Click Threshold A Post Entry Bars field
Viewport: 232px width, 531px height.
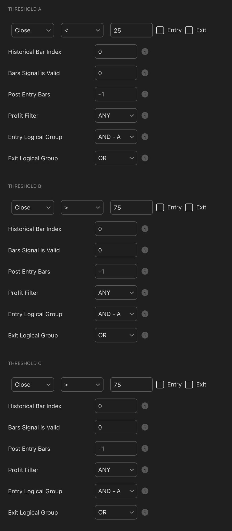116,94
